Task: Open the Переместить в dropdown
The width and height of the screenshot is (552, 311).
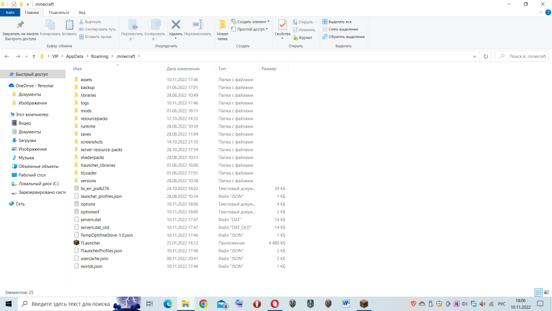Action: [132, 30]
